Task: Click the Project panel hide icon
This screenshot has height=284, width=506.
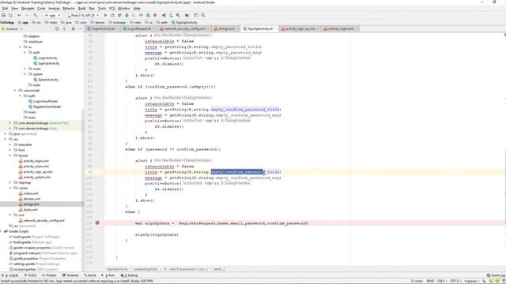Action: point(80,28)
